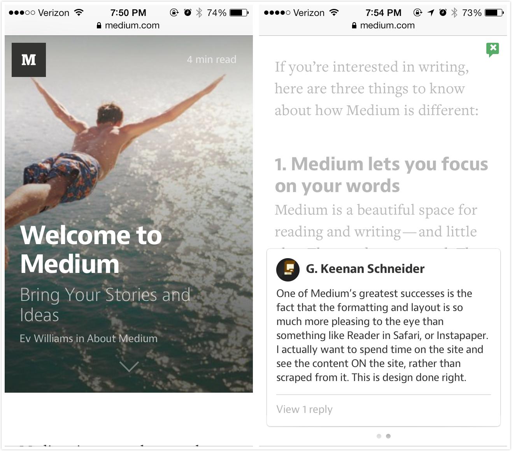Tap the 7:50 PM clock
Screen dimensions: 512x451
(128, 12)
